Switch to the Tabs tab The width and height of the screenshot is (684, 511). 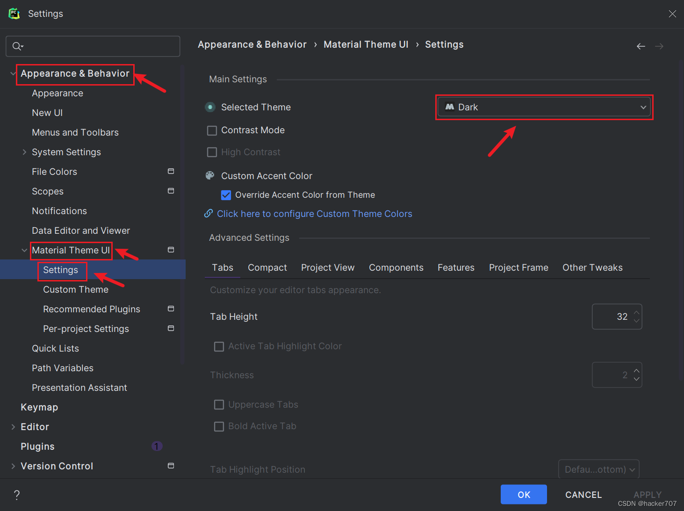223,268
